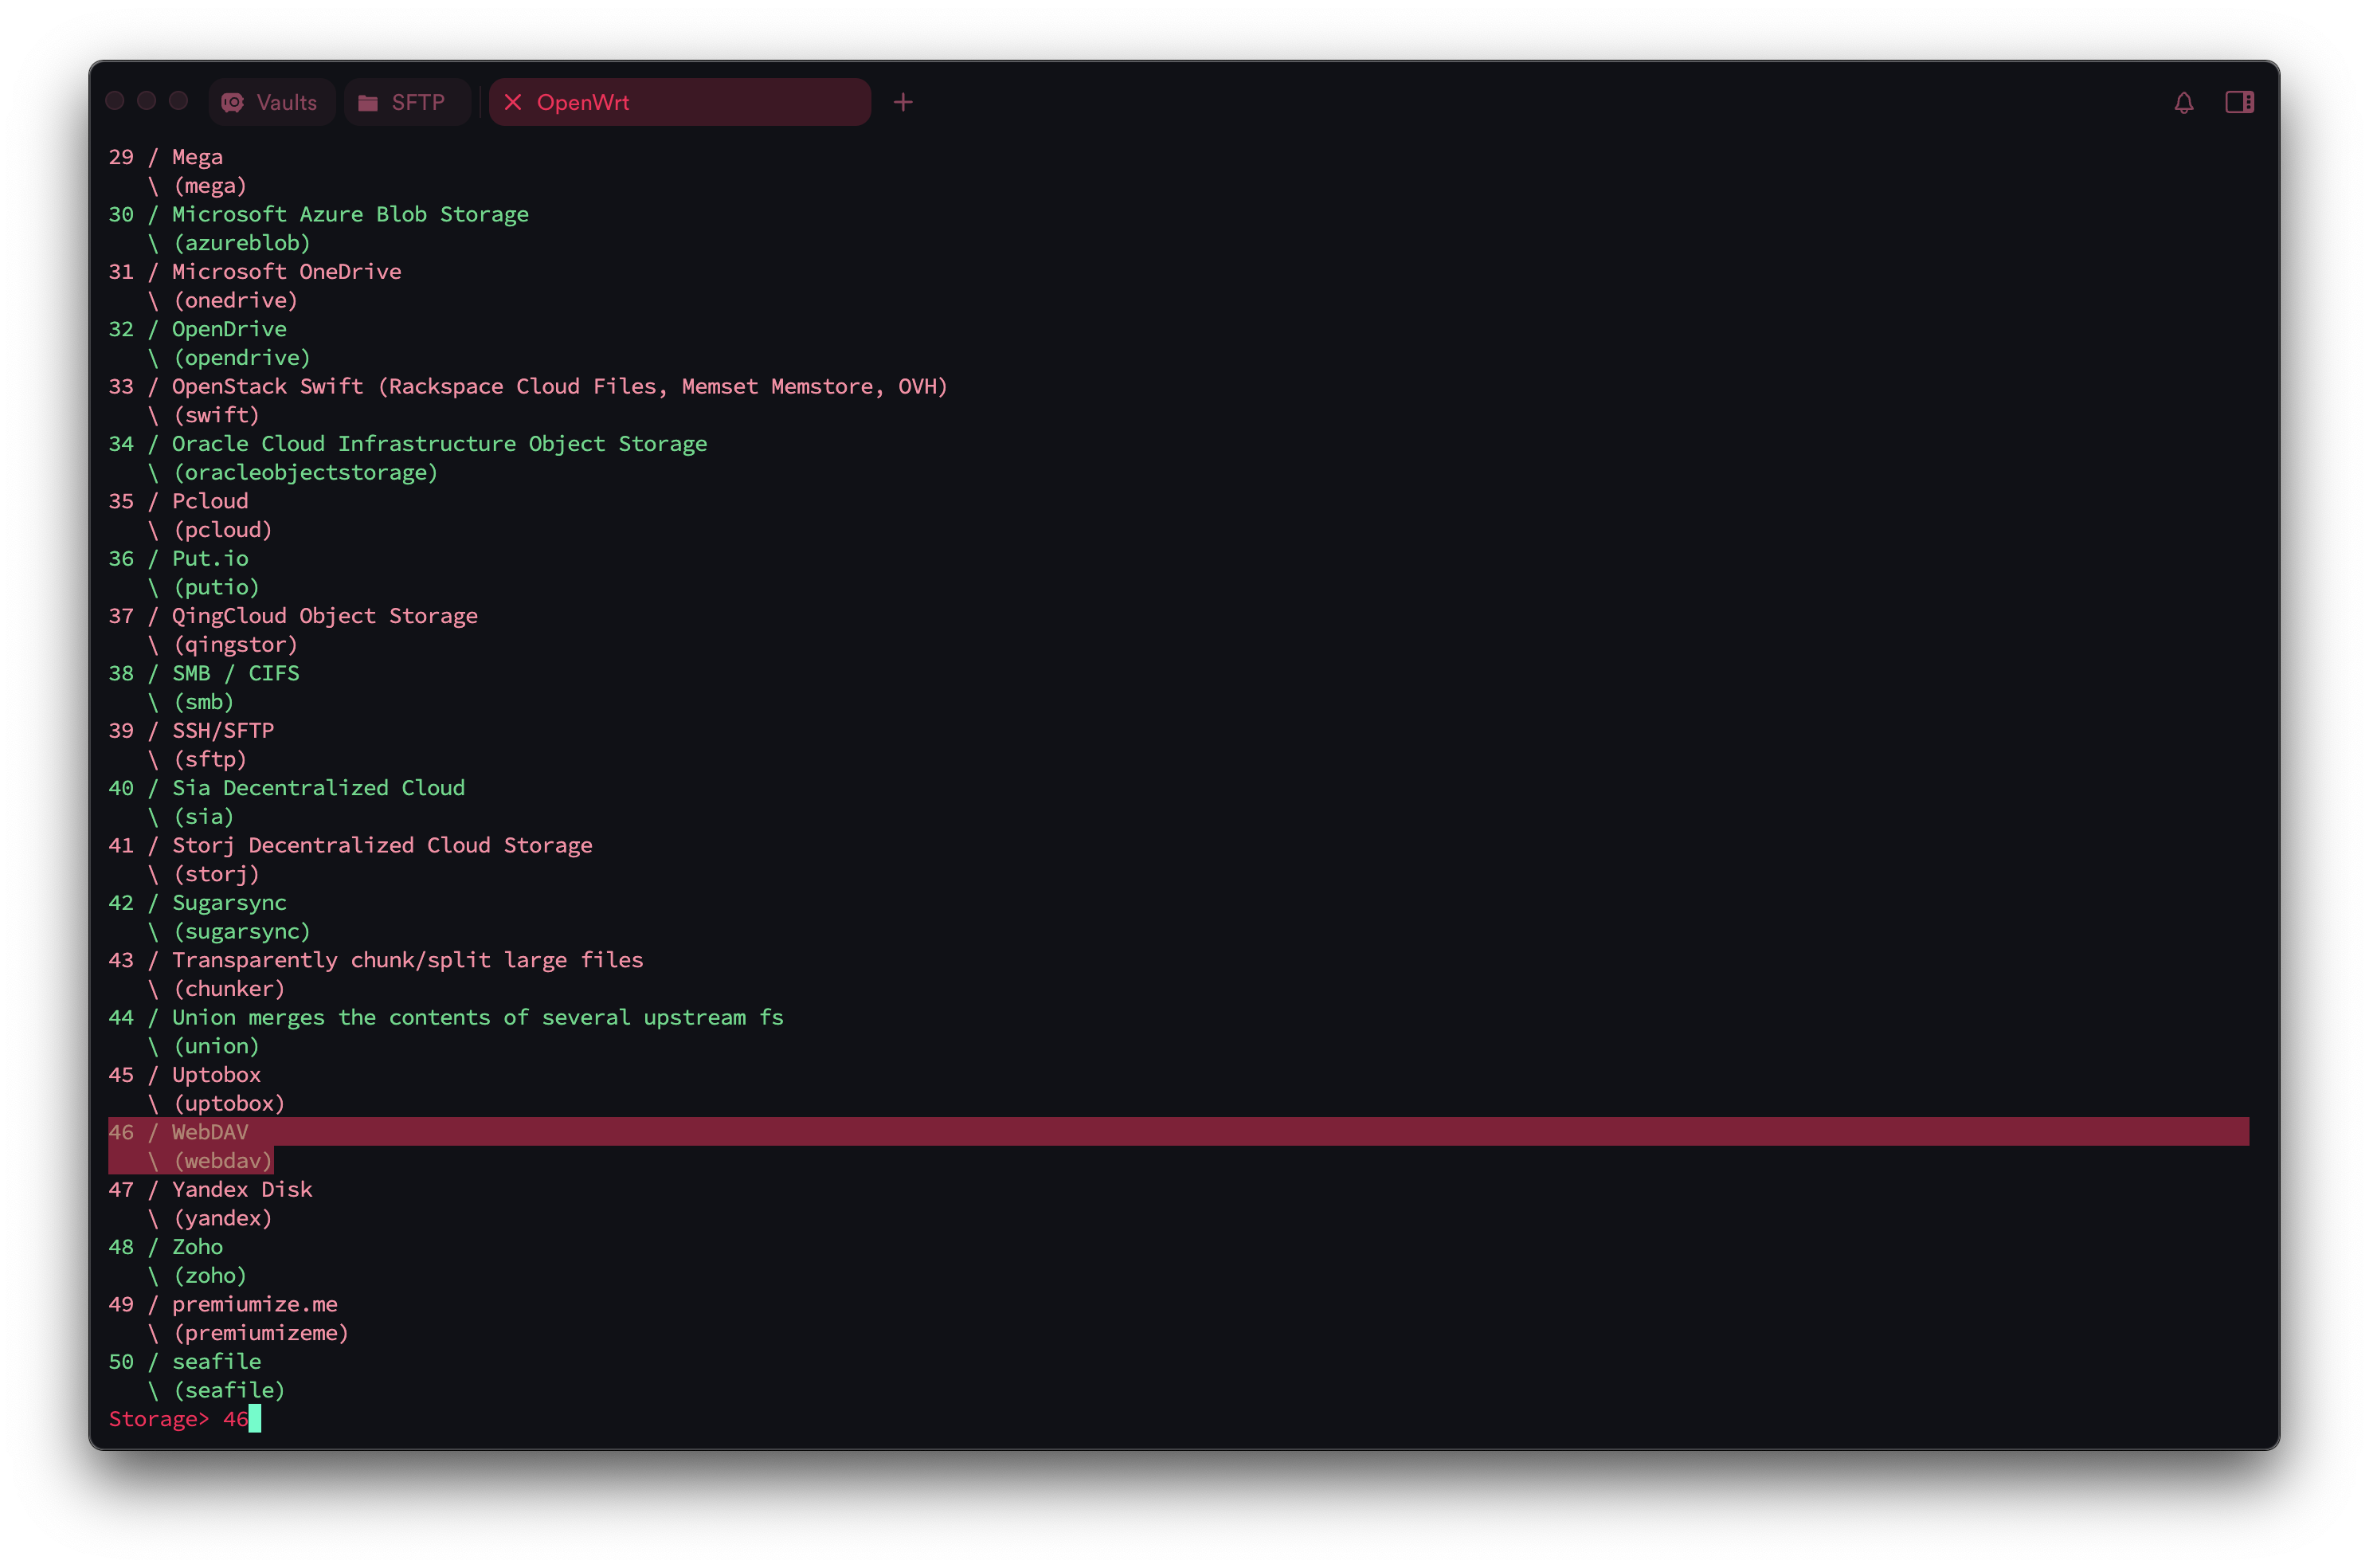Viewport: 2369px width, 1568px height.
Task: Click the SSH/SFTP option line
Action: 222,731
